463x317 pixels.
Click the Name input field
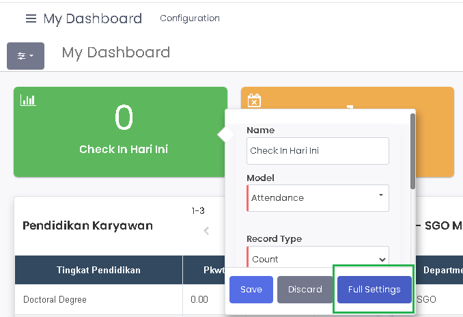(x=318, y=151)
